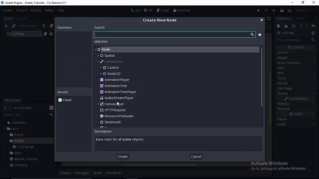Open the Editor menu

click(49, 10)
